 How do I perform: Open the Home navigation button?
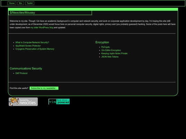[x=12, y=3]
